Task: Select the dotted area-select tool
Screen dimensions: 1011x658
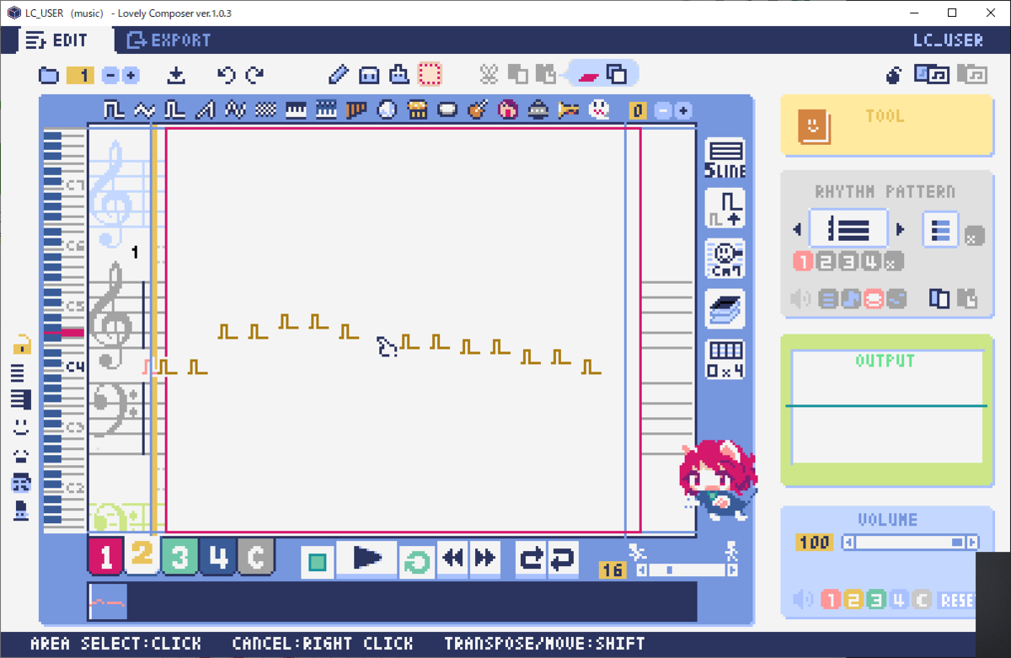Action: coord(430,75)
